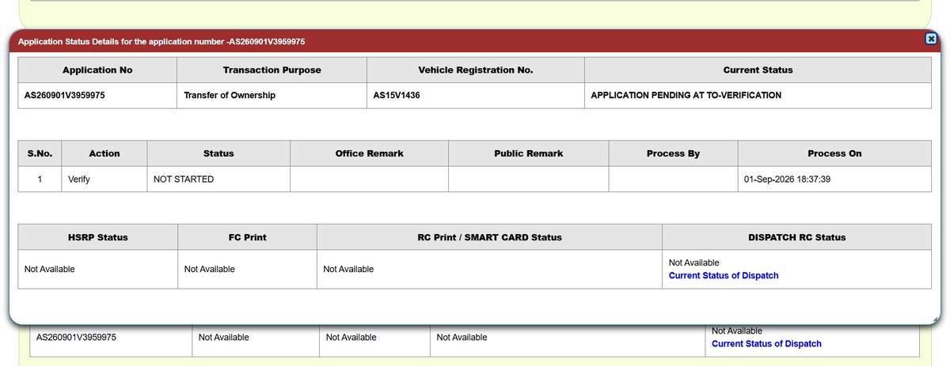Click the Process On column header
950x366 pixels.
[834, 153]
